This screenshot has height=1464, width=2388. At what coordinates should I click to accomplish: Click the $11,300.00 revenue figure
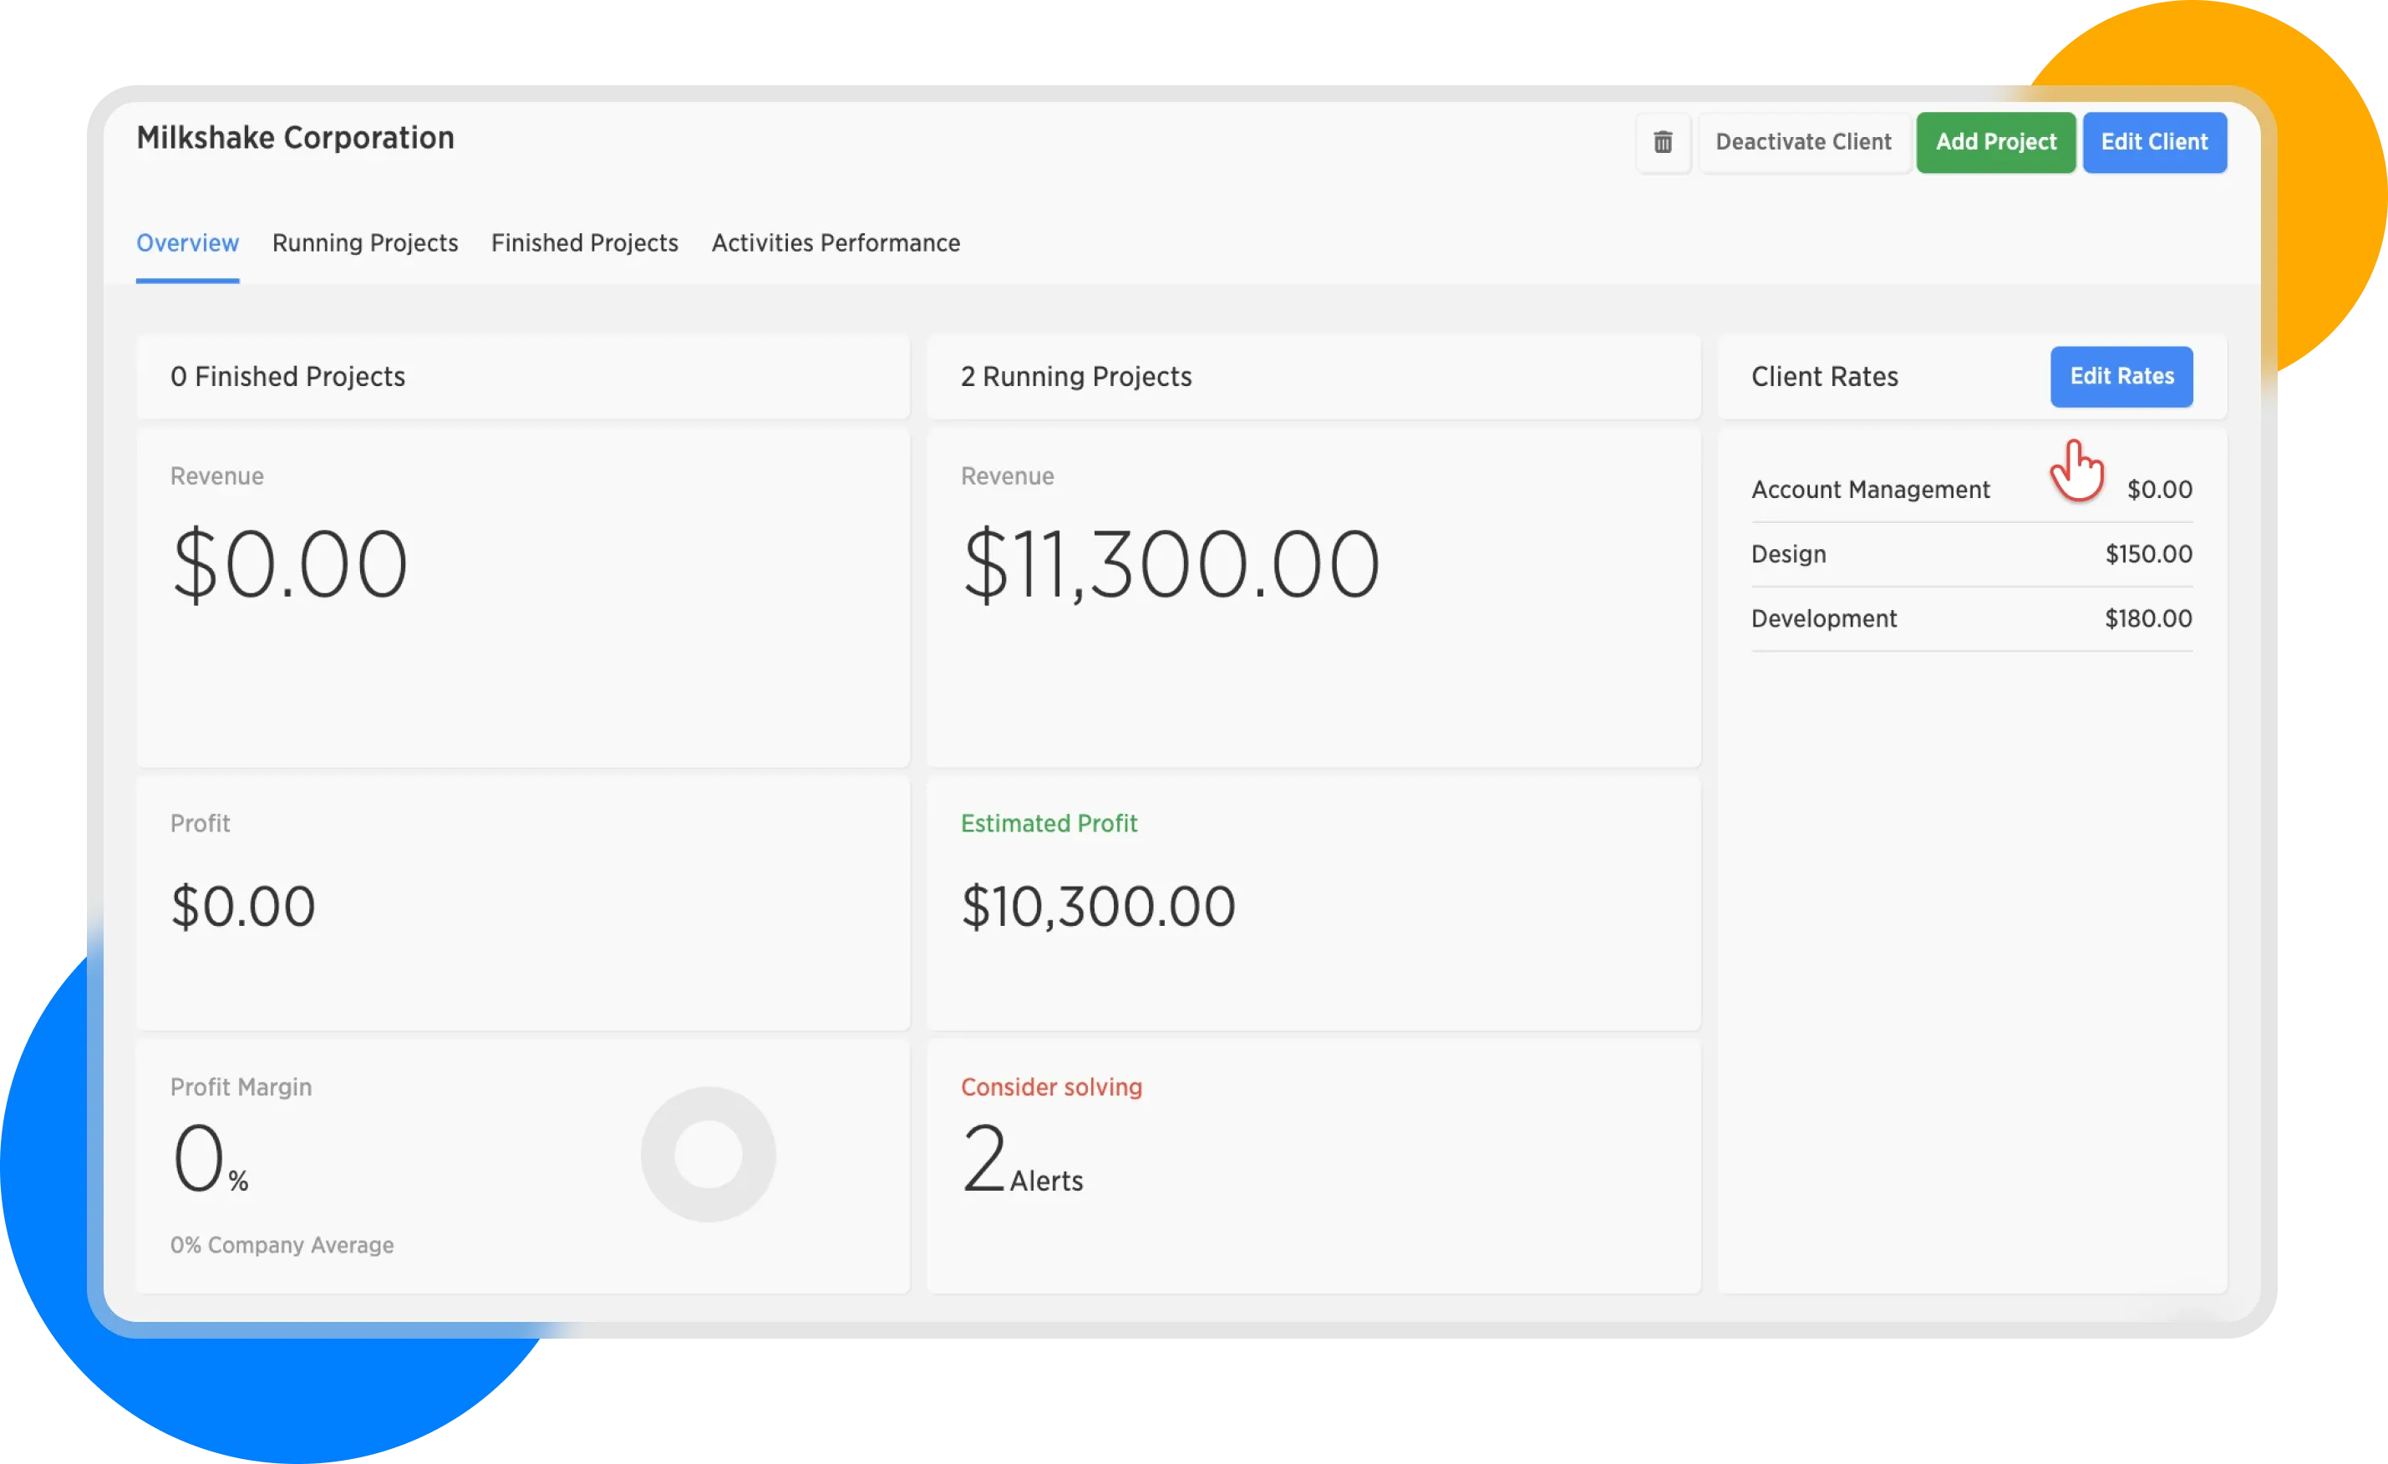coord(1170,565)
